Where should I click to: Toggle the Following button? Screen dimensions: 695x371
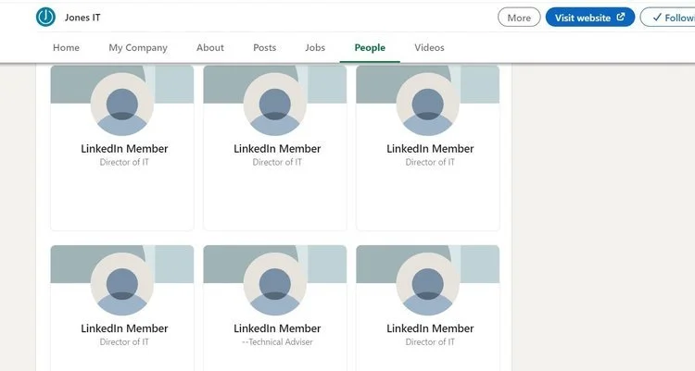[x=668, y=18]
